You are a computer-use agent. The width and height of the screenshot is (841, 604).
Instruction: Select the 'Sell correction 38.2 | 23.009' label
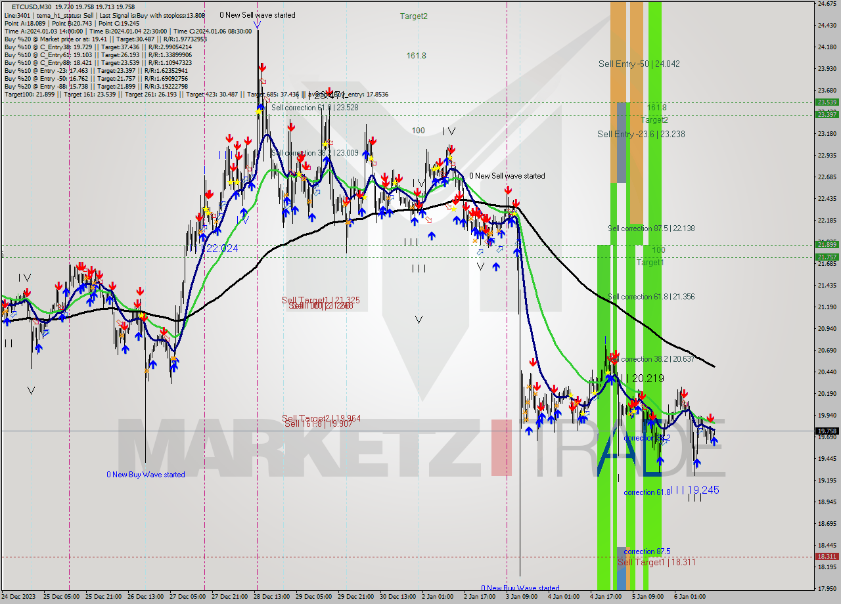point(315,153)
